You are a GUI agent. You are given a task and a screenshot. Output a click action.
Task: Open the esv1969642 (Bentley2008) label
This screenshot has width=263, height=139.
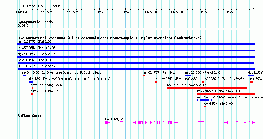(176, 79)
